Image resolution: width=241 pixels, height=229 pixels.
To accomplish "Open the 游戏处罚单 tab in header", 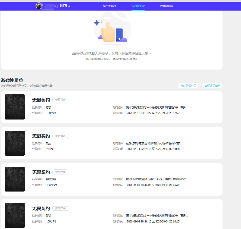I will 167,6.
